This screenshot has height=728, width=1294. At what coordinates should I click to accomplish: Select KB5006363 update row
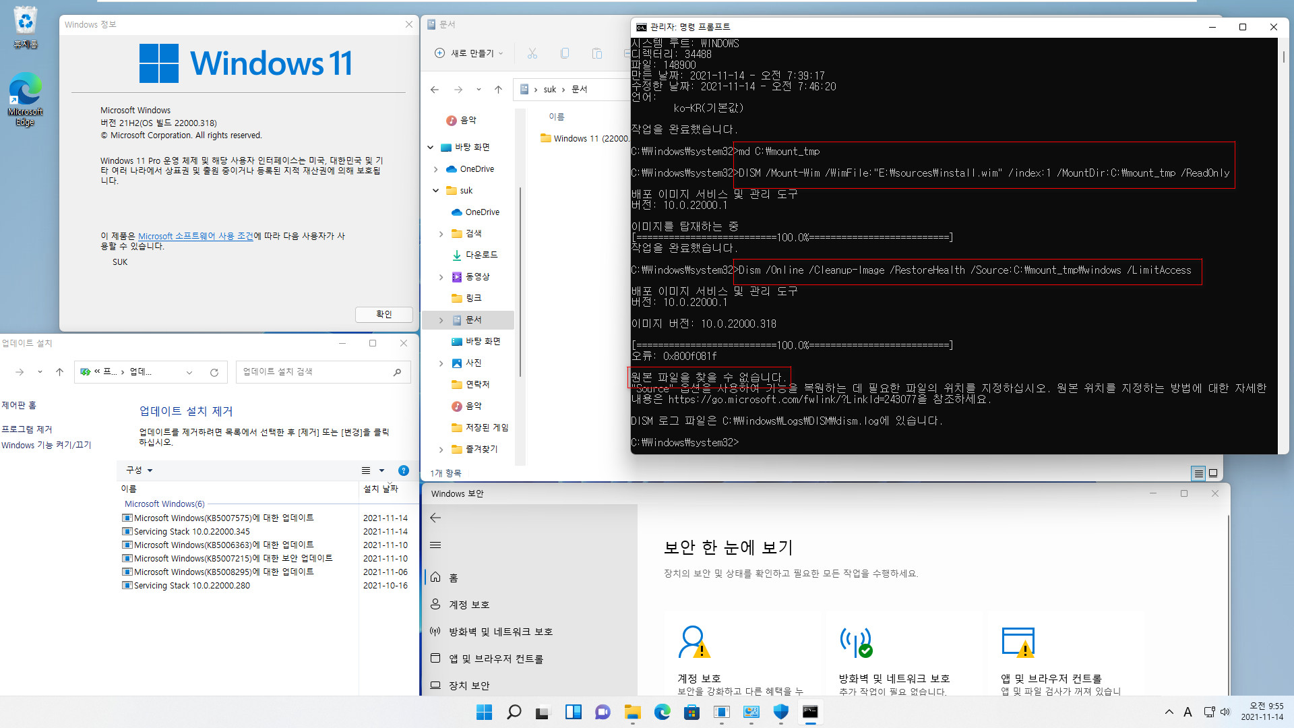[x=265, y=545]
